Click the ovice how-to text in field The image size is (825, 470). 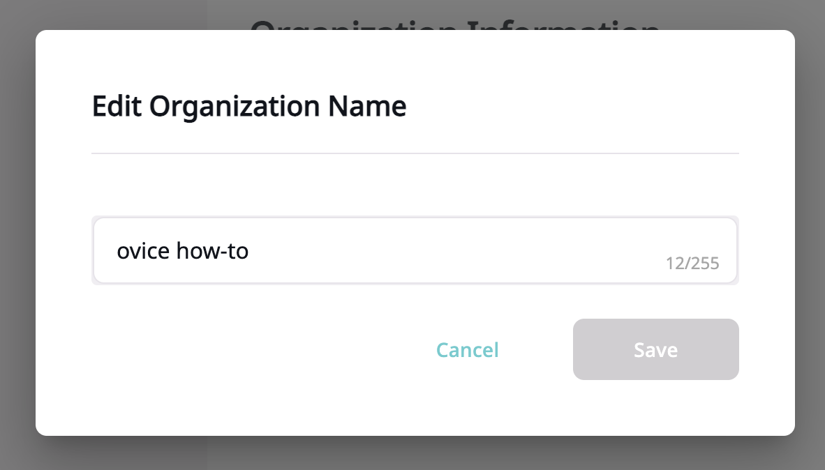pyautogui.click(x=183, y=251)
